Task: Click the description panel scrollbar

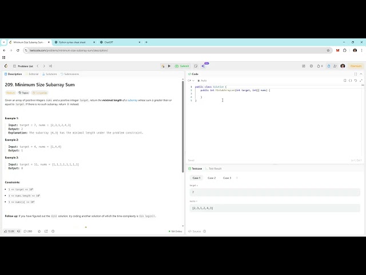Action: 183,126
